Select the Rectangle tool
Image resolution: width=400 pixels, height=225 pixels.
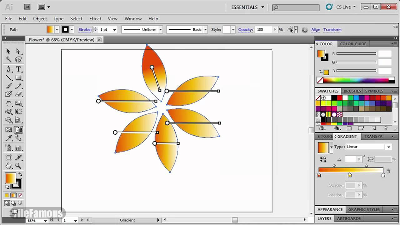(18, 78)
